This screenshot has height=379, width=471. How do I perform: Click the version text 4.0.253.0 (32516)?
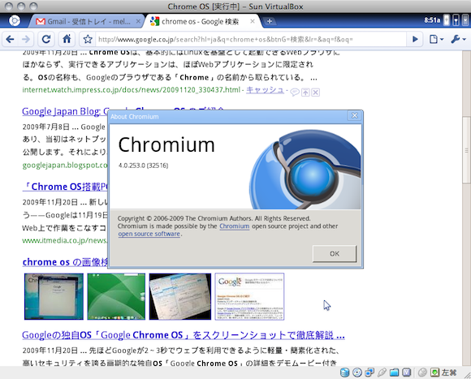click(x=143, y=166)
